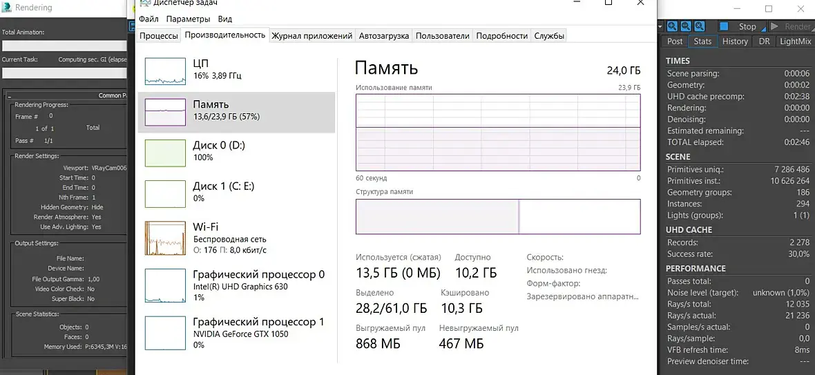
Task: Select the NVIDIA GeForce GTX 1050 graph thumbnail
Action: coord(165,333)
